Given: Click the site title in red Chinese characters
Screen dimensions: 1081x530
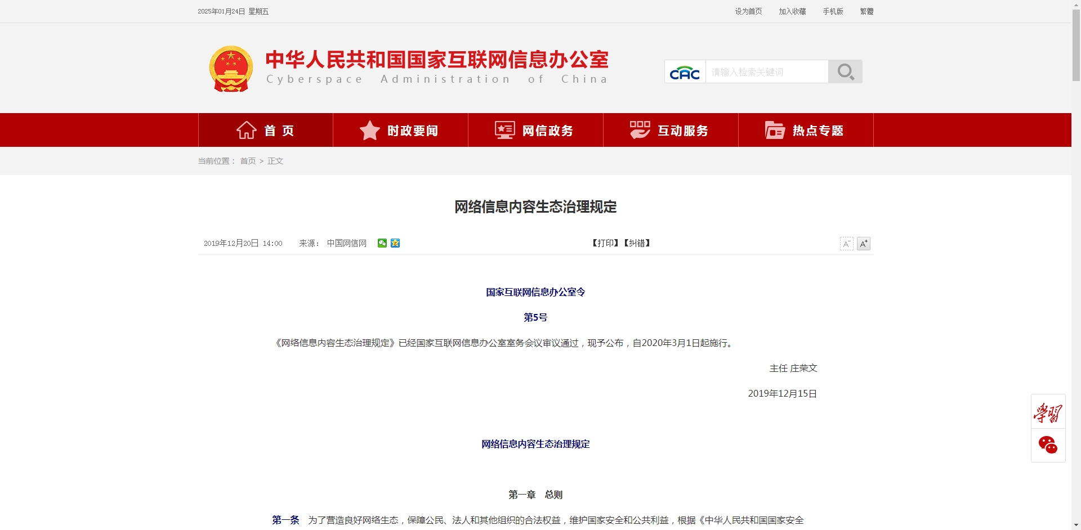Looking at the screenshot, I should (437, 59).
